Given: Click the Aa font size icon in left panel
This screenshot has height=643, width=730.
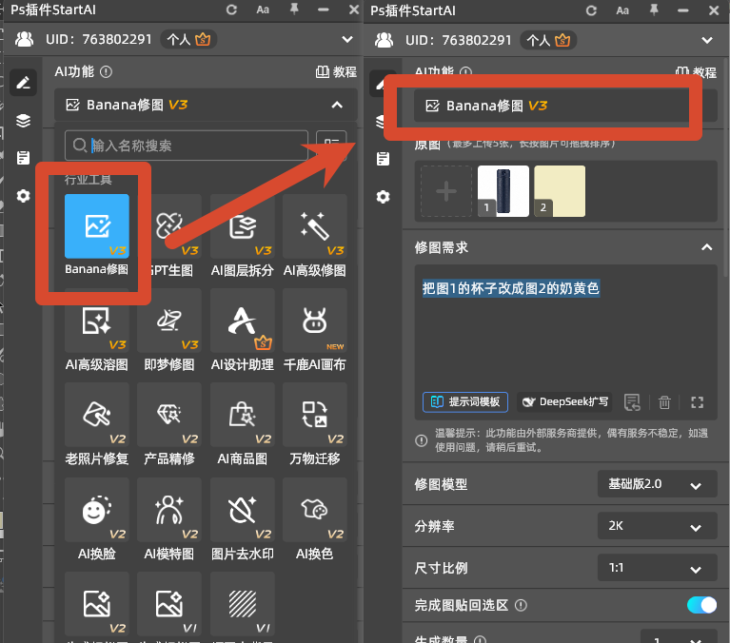Looking at the screenshot, I should pyautogui.click(x=263, y=10).
